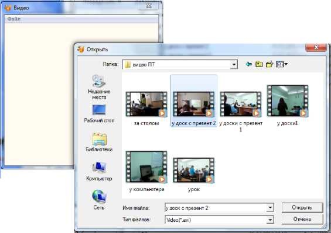Open the Файл menu in the Видео window
This screenshot has width=331, height=233.
[14, 19]
